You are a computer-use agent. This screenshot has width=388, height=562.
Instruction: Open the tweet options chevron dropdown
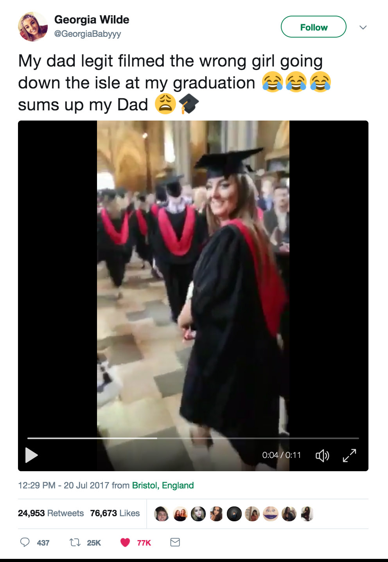coord(363,27)
